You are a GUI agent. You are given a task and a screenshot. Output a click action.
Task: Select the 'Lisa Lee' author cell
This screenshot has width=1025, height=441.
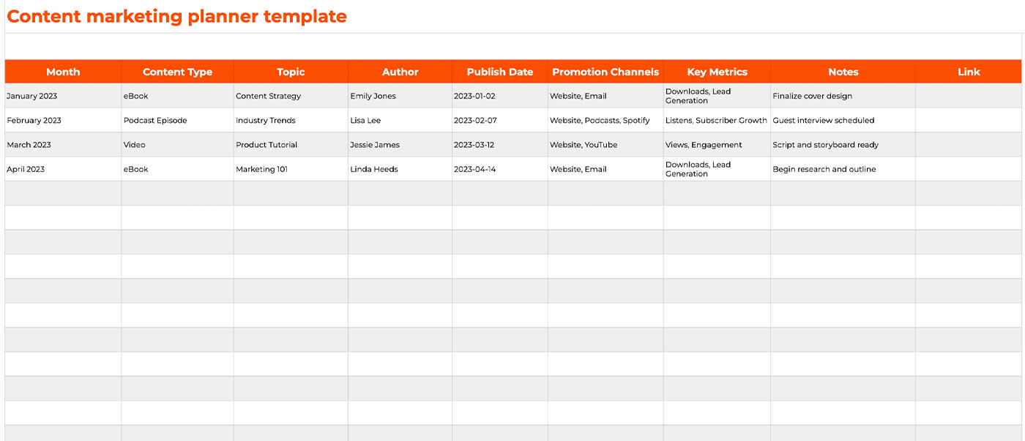400,120
